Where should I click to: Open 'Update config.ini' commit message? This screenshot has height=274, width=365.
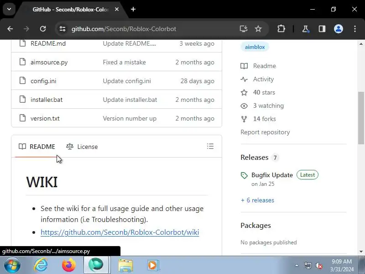pyautogui.click(x=127, y=81)
